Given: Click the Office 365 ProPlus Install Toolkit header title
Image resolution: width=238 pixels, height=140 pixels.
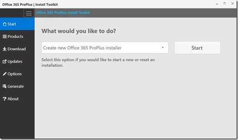Looking at the screenshot, I should click(x=63, y=13).
